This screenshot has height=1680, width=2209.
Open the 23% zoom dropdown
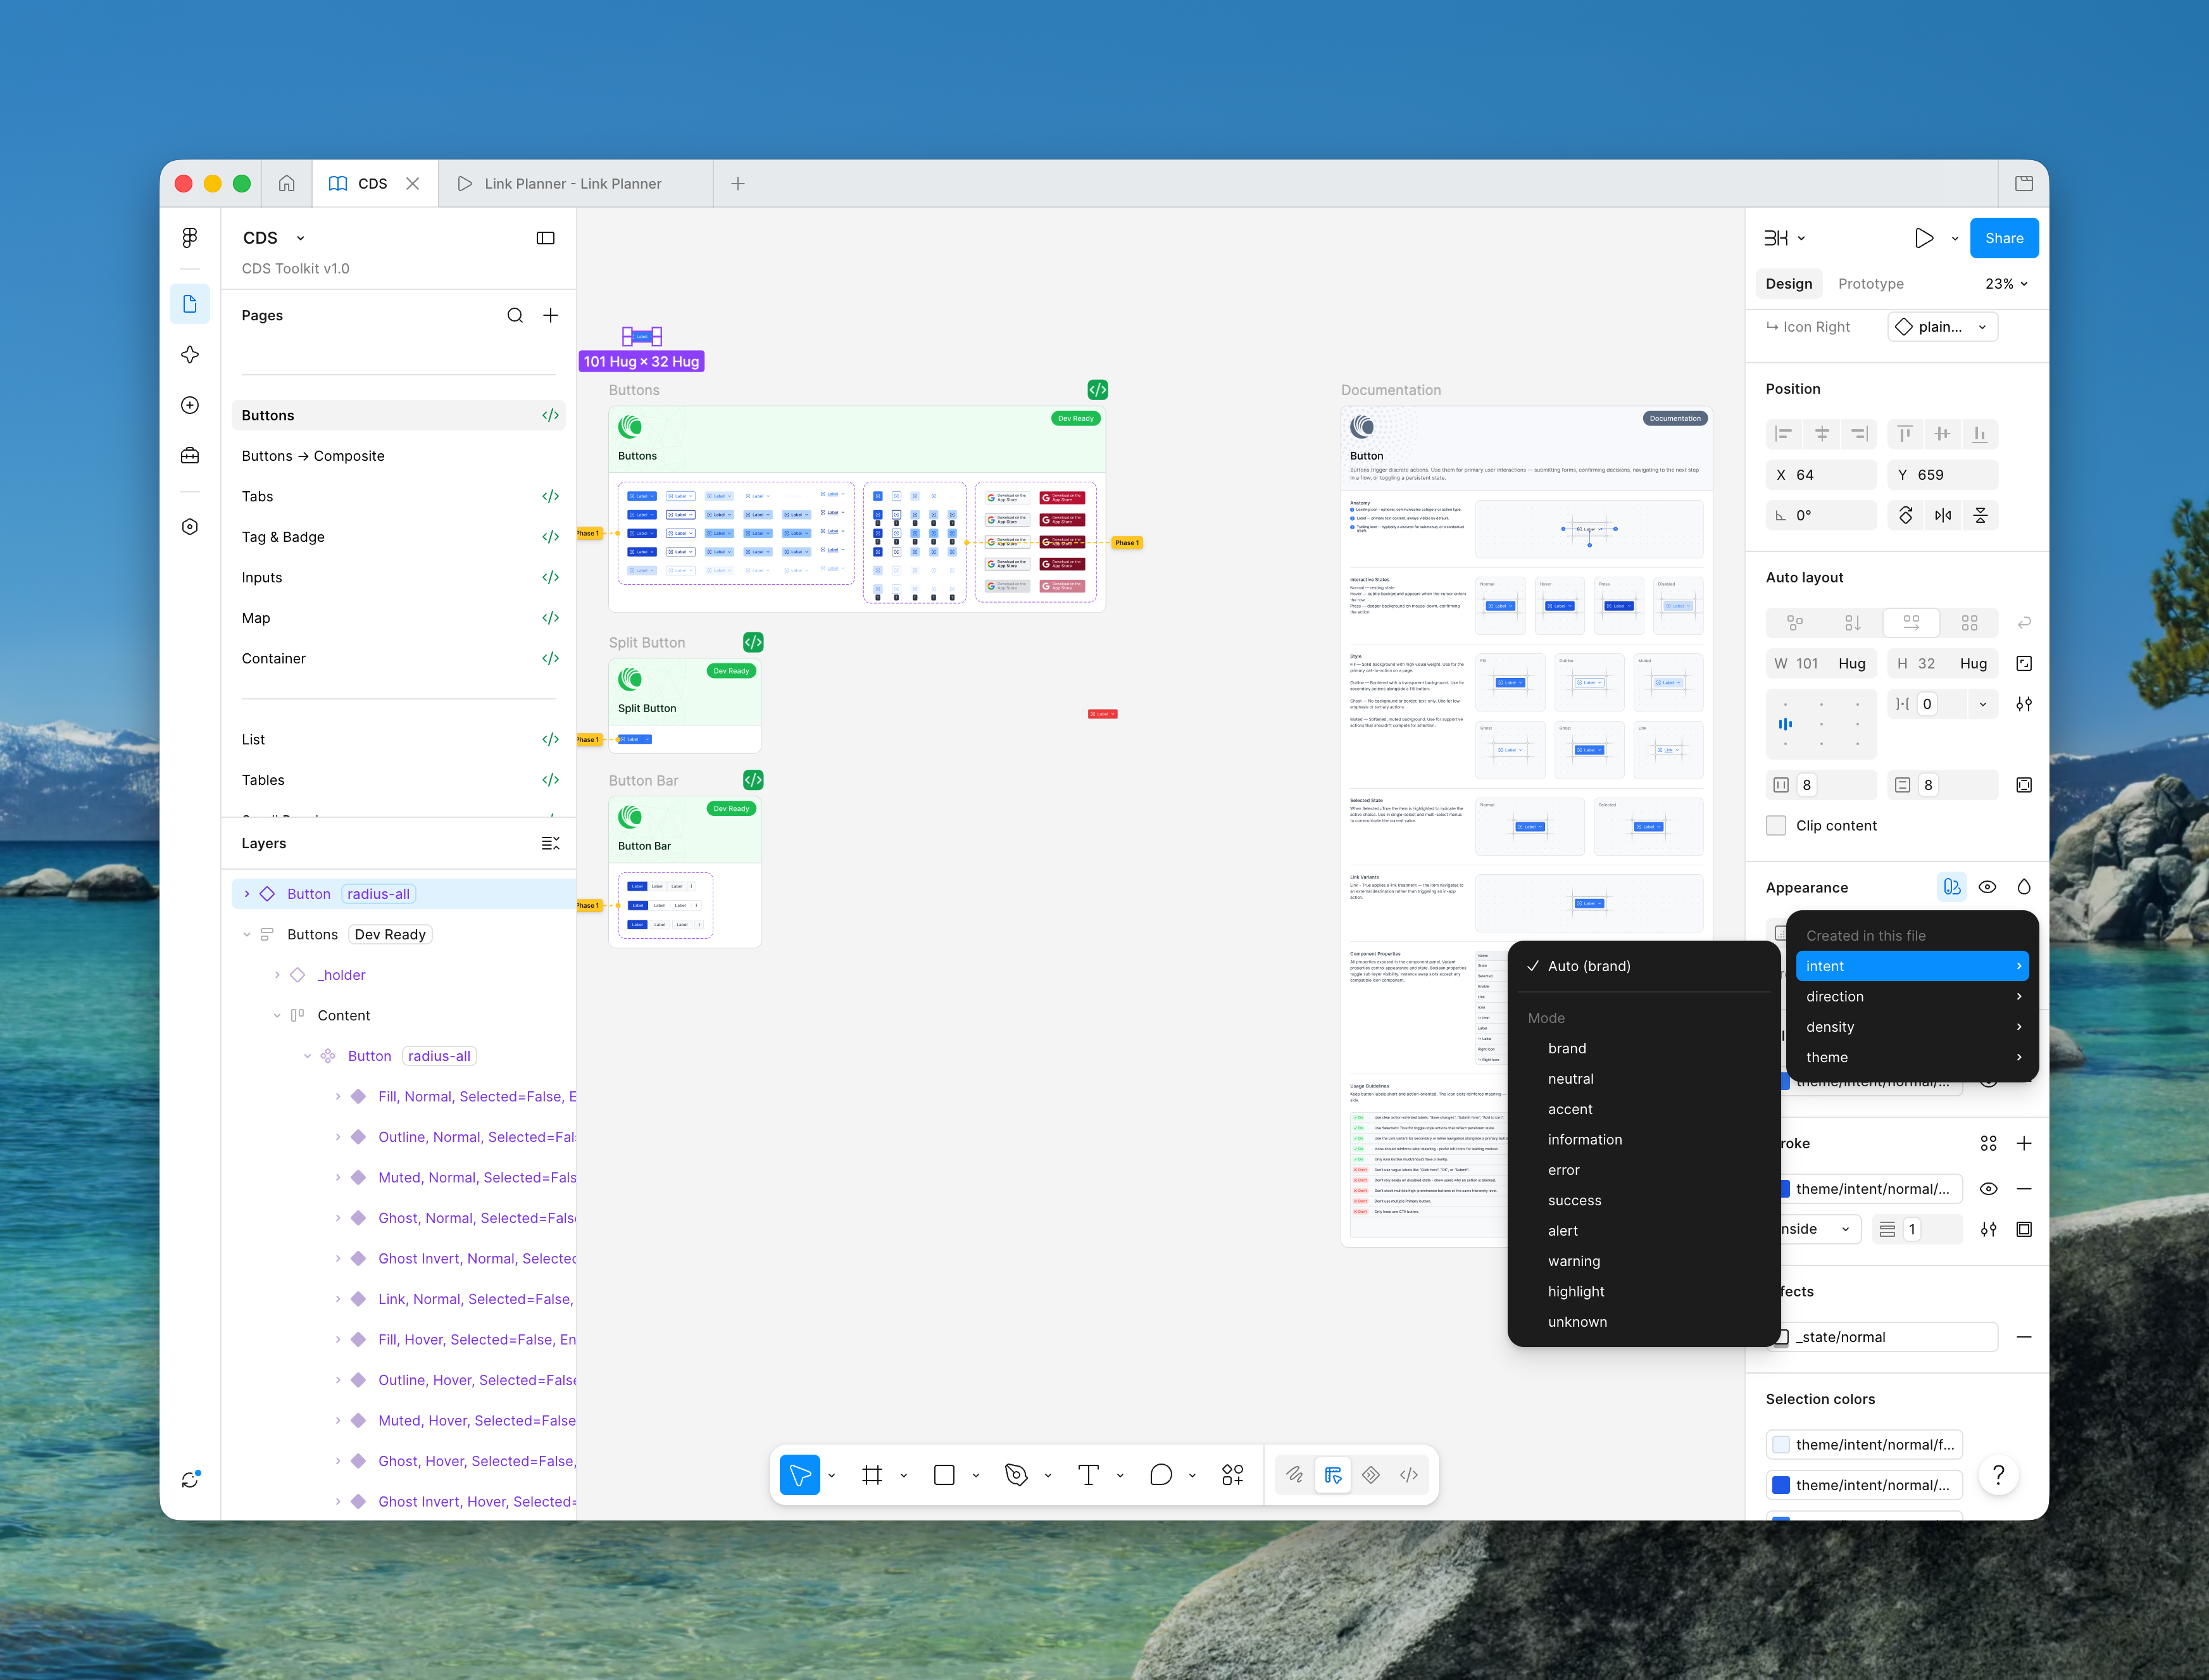pyautogui.click(x=2007, y=284)
